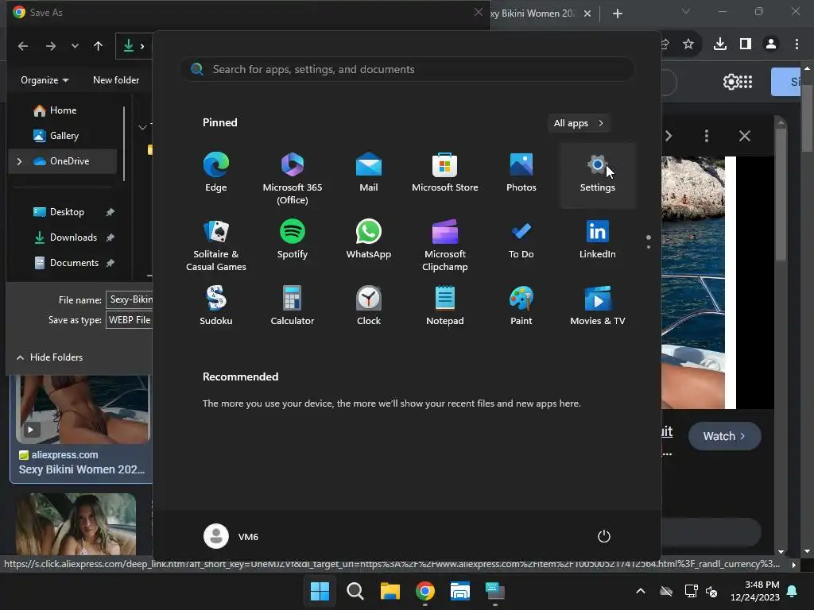Viewport: 814px width, 610px height.
Task: Open Chrome profile avatar menu
Action: coord(771,44)
